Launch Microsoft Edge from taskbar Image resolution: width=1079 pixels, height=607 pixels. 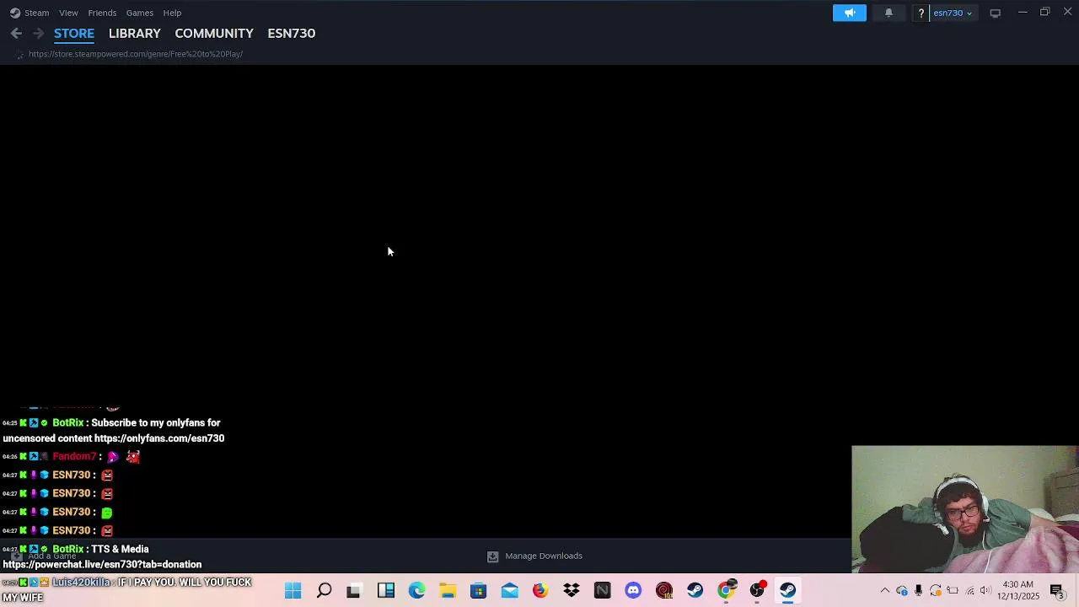416,591
